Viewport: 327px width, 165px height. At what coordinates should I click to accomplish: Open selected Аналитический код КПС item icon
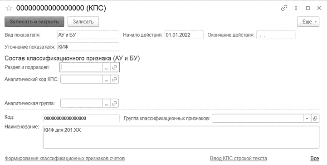tap(114, 79)
